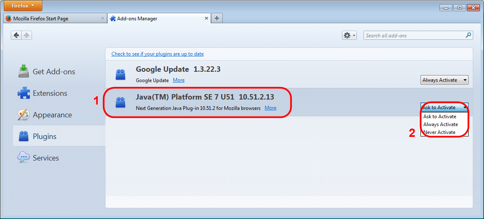484x219 pixels.
Task: Open the orange Firefox menu button
Action: [x=23, y=6]
